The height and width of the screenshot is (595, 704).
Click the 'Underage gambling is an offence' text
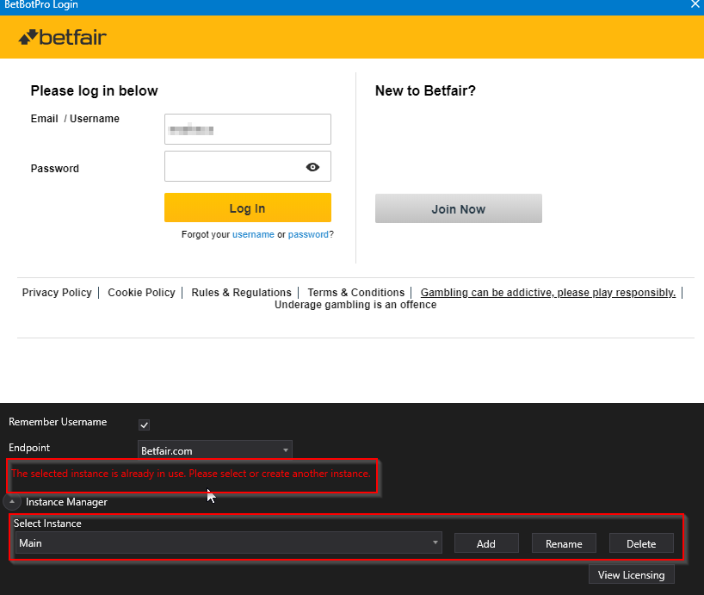355,305
